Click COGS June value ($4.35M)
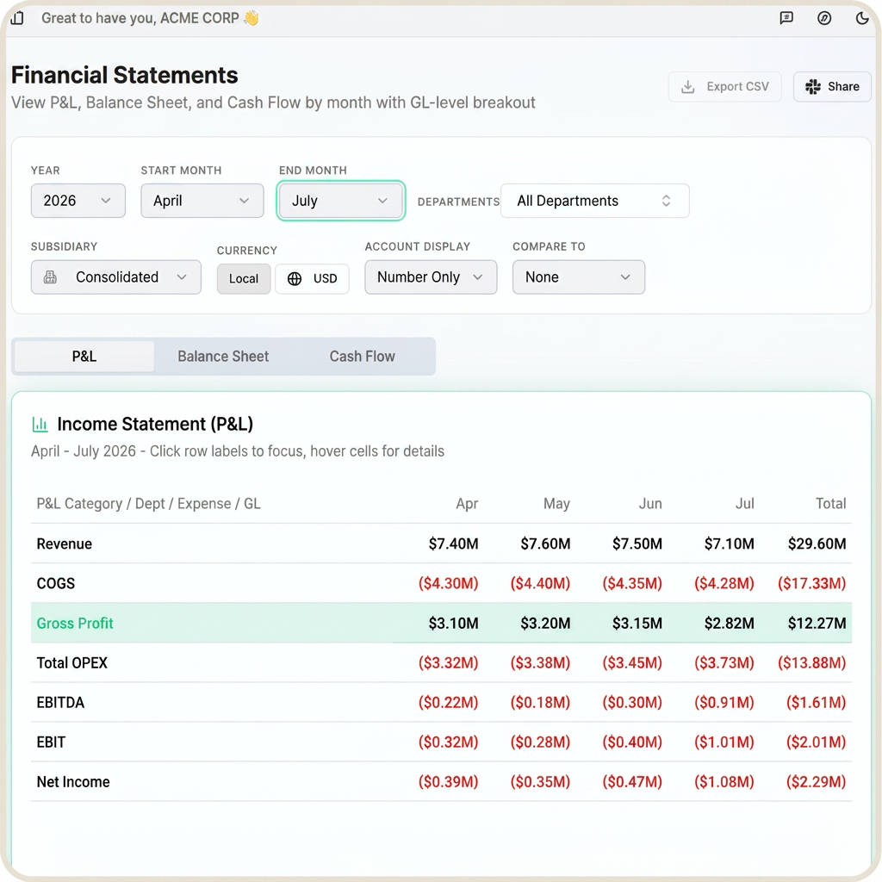 pyautogui.click(x=632, y=583)
